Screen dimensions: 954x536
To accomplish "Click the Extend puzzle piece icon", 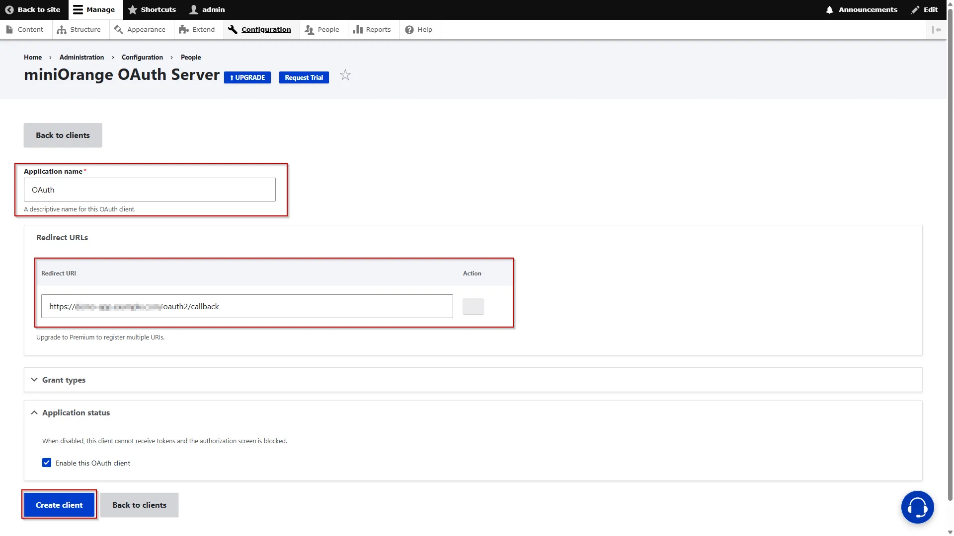I will point(184,30).
